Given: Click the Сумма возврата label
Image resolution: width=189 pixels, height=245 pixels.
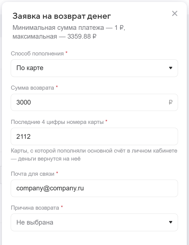Looking at the screenshot, I should tap(32, 88).
